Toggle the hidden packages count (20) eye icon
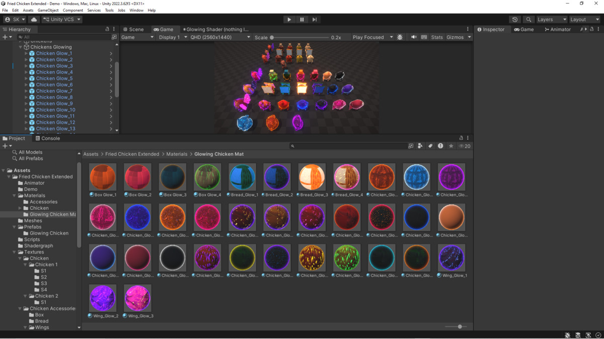Image resolution: width=604 pixels, height=339 pixels. [464, 146]
